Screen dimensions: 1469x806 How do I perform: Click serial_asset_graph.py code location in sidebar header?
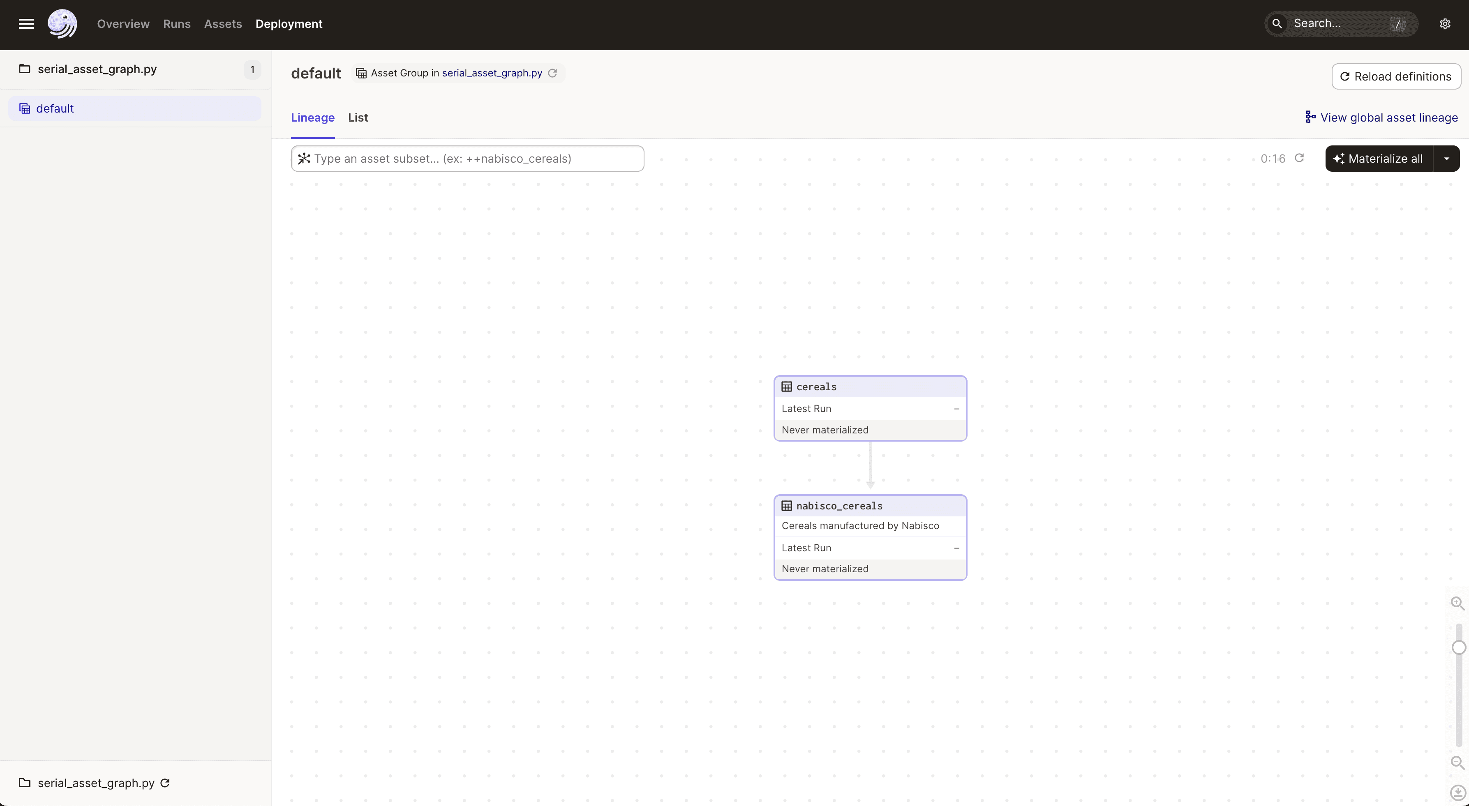[97, 69]
